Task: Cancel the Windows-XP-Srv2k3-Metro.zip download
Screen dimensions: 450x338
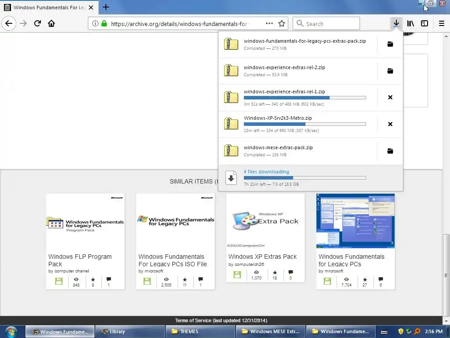Action: 390,124
